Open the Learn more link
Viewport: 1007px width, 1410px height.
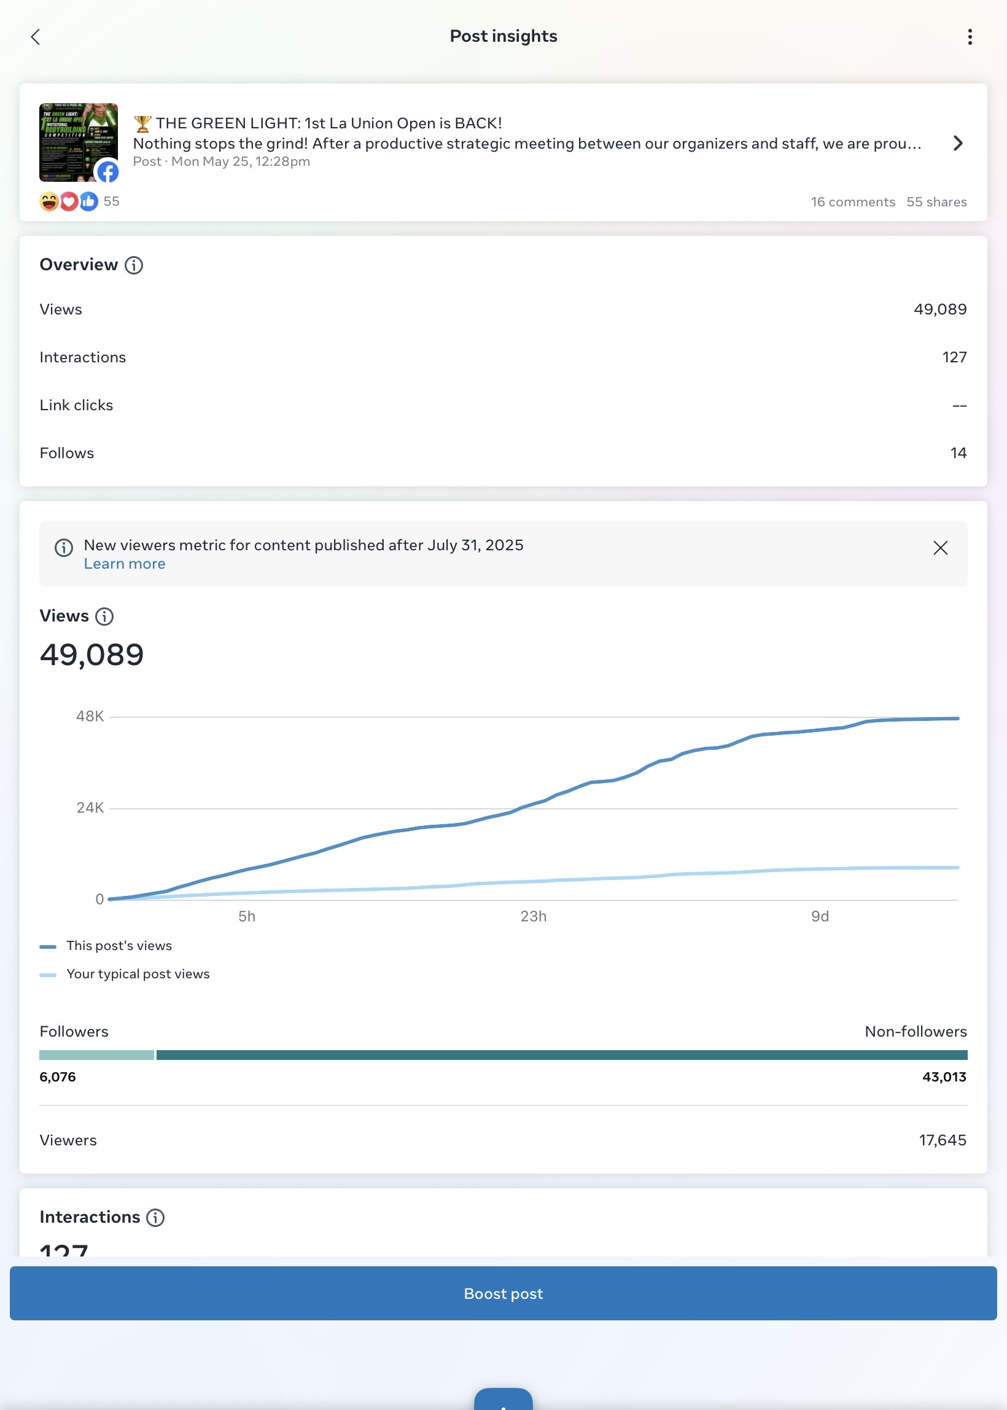point(125,564)
